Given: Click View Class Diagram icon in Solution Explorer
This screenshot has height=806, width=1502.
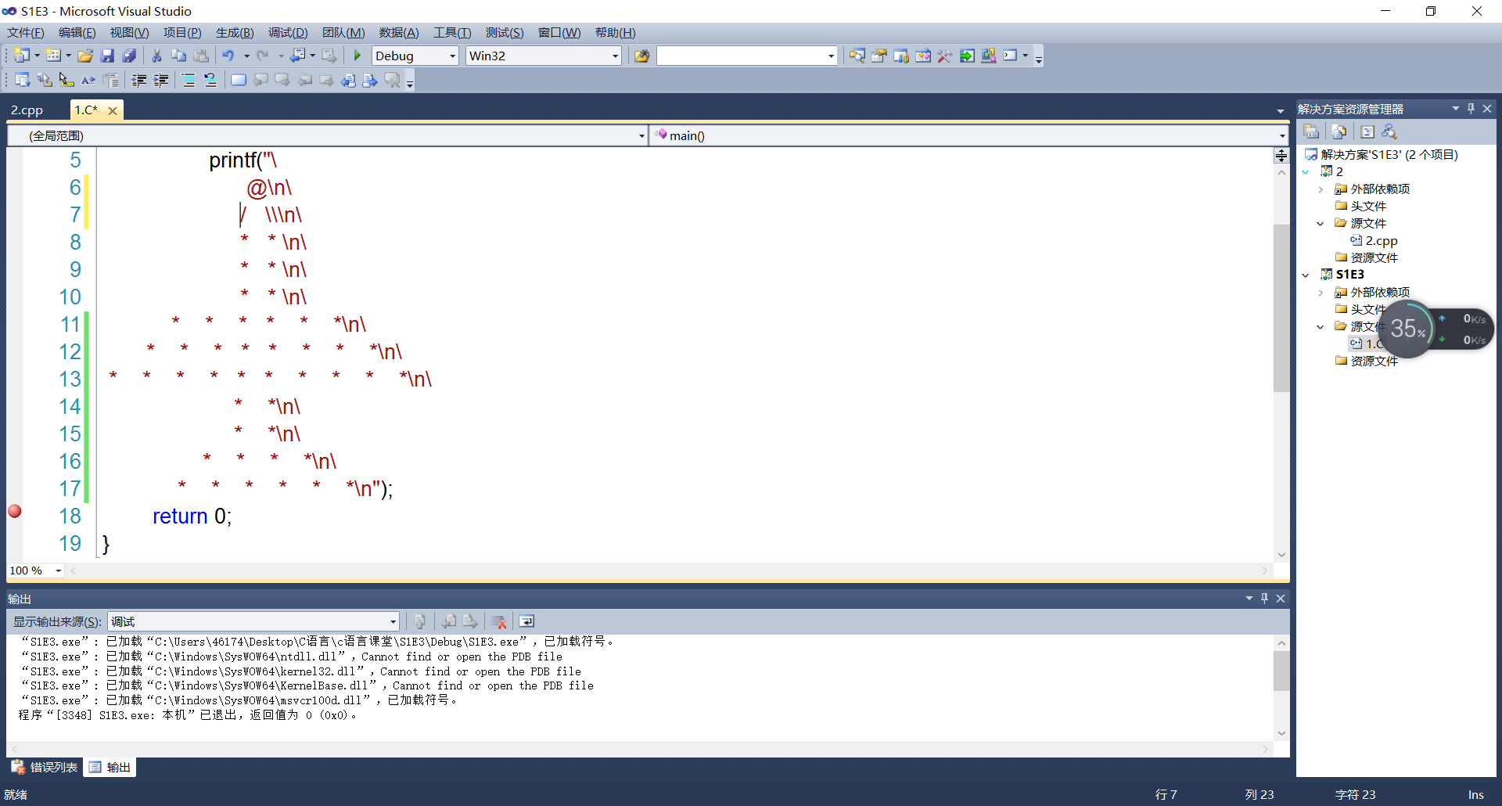Looking at the screenshot, I should coord(1389,132).
